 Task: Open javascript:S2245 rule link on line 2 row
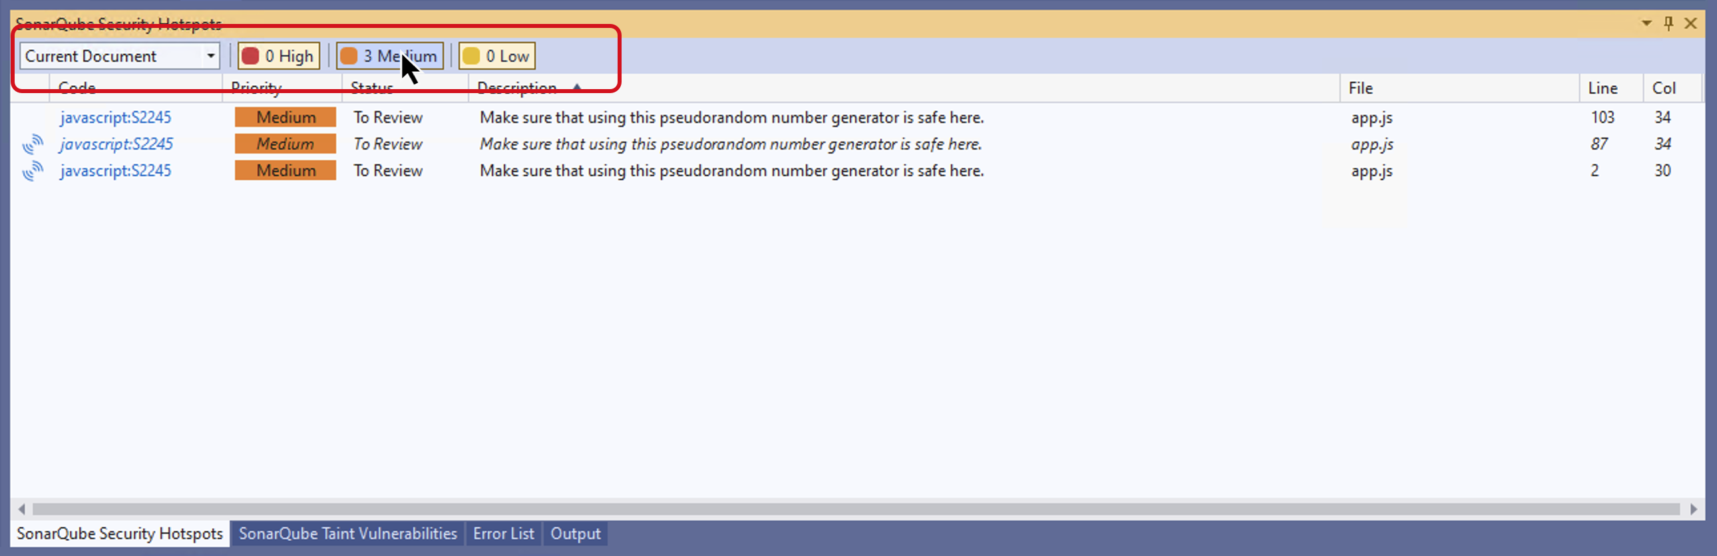[115, 170]
